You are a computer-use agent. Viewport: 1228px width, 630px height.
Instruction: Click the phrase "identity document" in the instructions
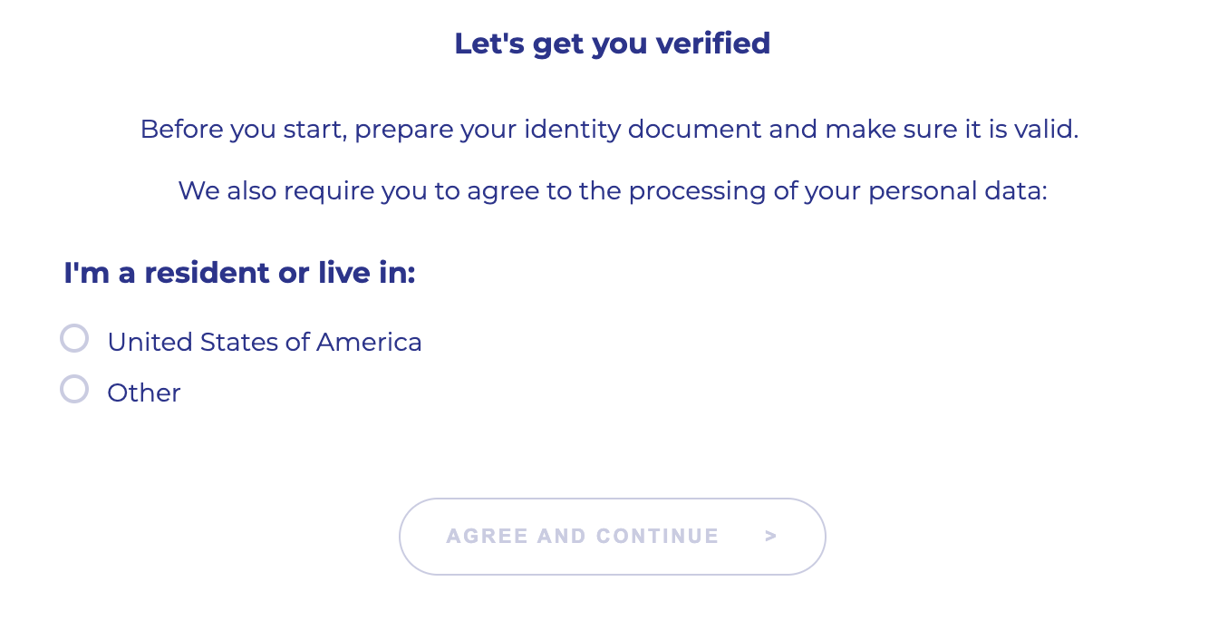coord(694,129)
